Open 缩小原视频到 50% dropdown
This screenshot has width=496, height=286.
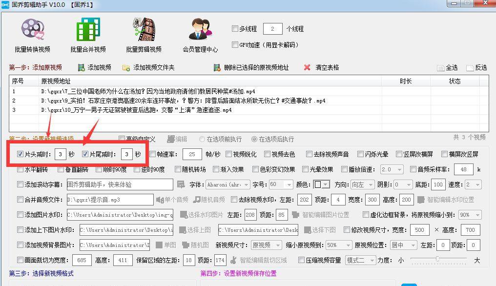(x=339, y=245)
